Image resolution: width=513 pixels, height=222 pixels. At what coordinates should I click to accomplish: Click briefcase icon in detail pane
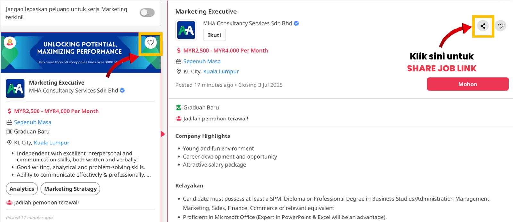pos(179,61)
